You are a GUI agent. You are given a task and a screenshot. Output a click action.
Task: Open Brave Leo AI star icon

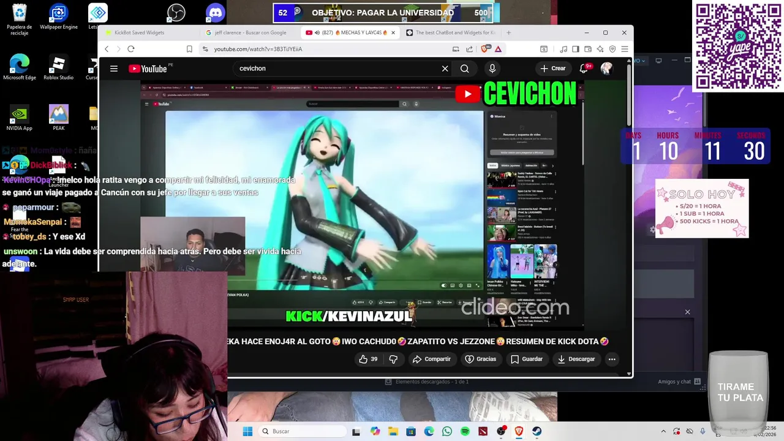click(600, 49)
